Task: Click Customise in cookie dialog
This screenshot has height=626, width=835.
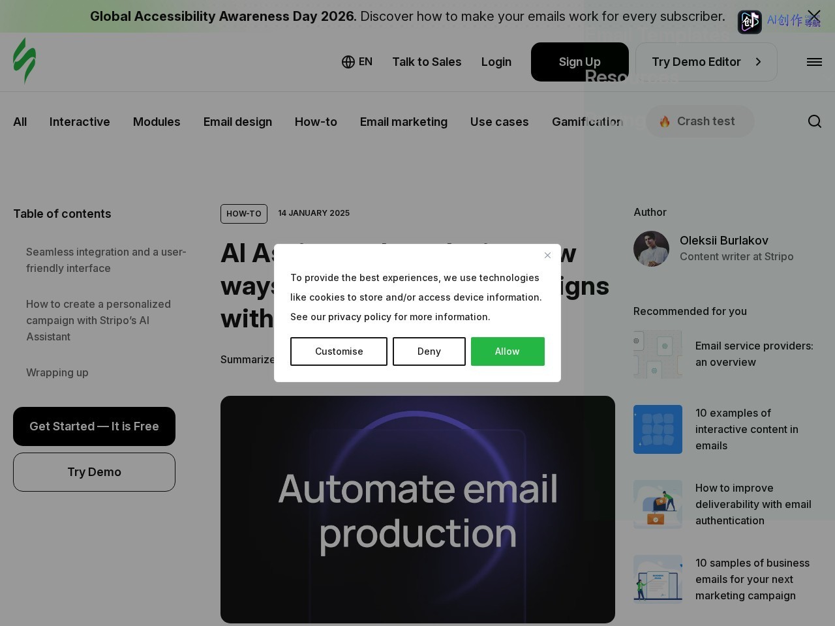Action: click(x=339, y=351)
